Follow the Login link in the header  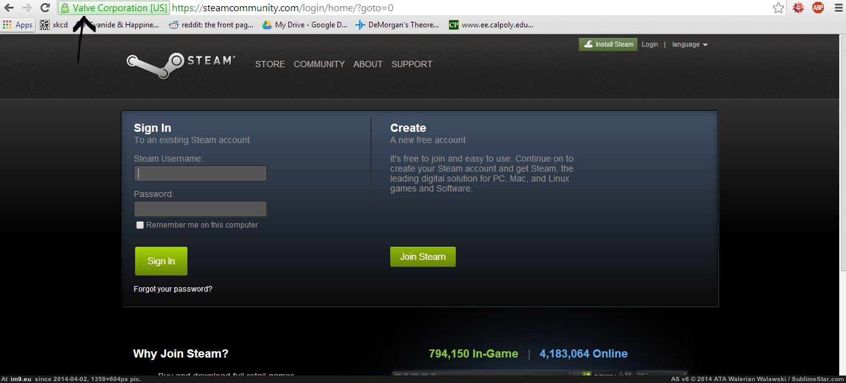650,45
